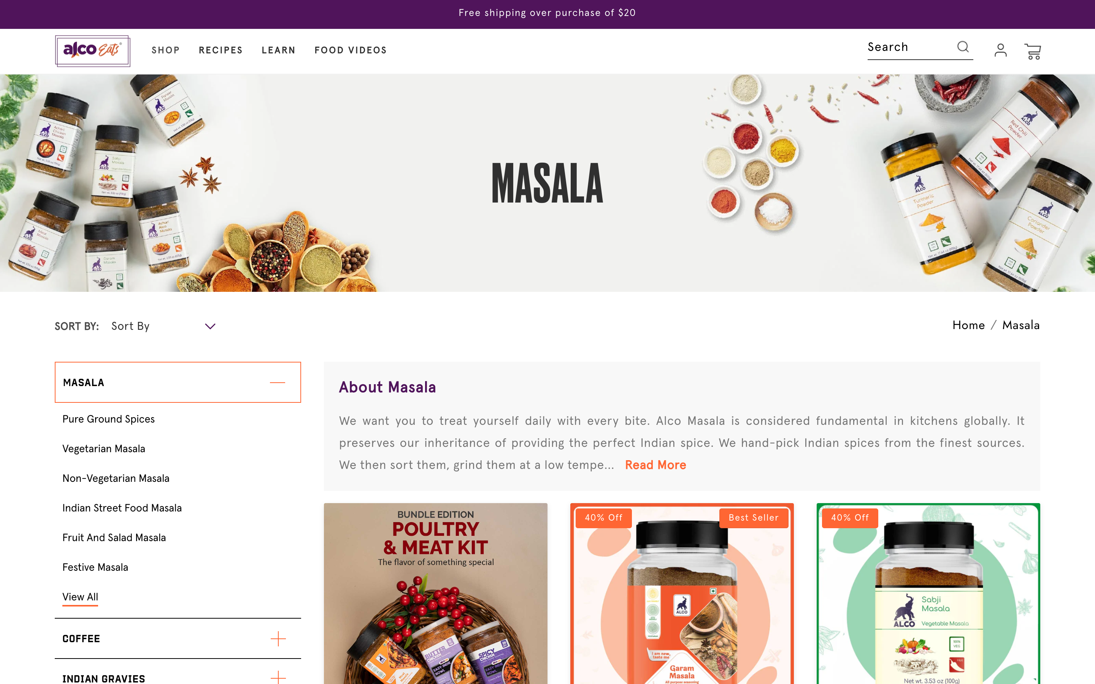This screenshot has width=1095, height=684.
Task: Click Read More in About Masala
Action: pos(655,465)
